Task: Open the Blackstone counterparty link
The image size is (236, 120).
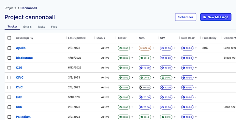Action: (x=24, y=58)
